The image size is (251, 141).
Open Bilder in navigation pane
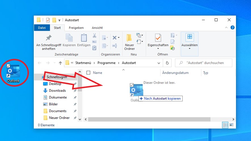click(x=53, y=104)
